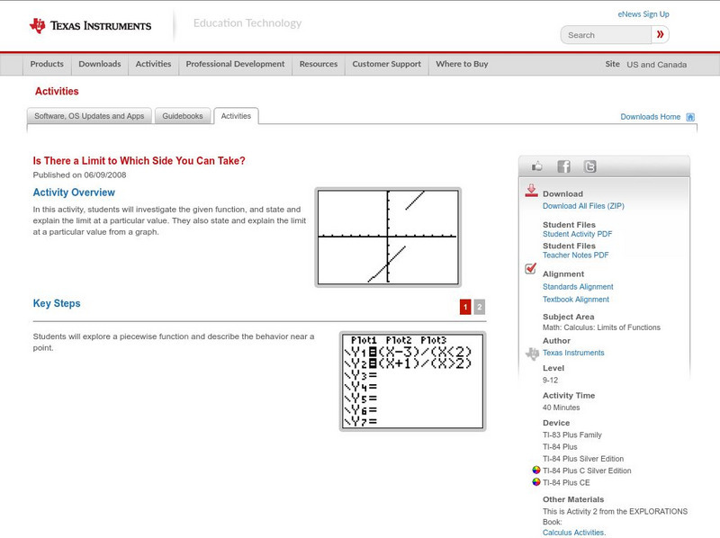The image size is (720, 538).
Task: Switch to the Guidebooks tab
Action: (183, 116)
